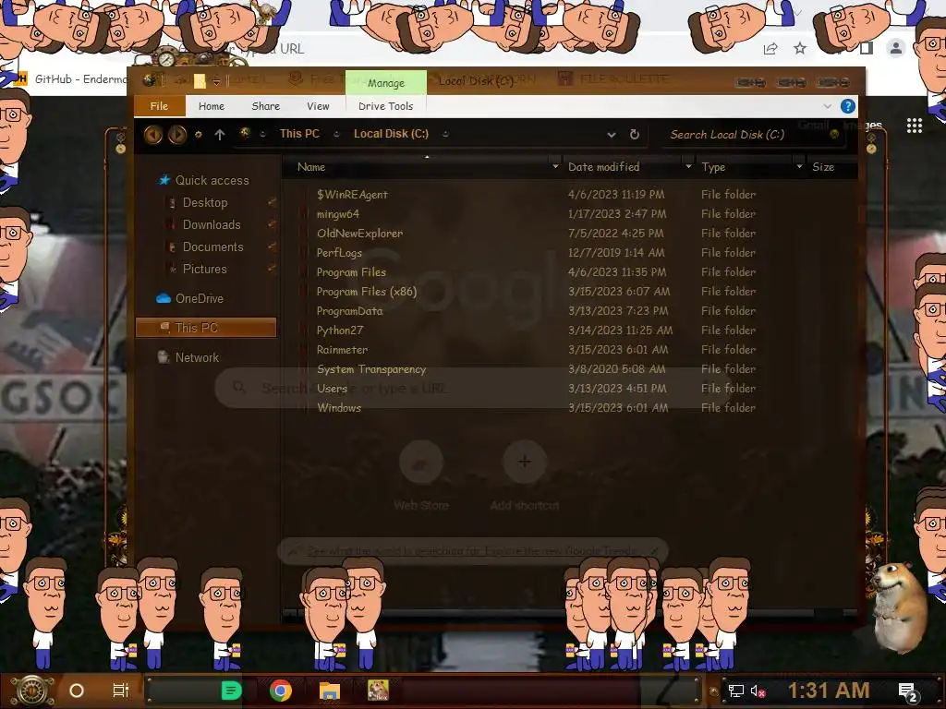
Task: Open notification center with 2 badge
Action: (908, 692)
